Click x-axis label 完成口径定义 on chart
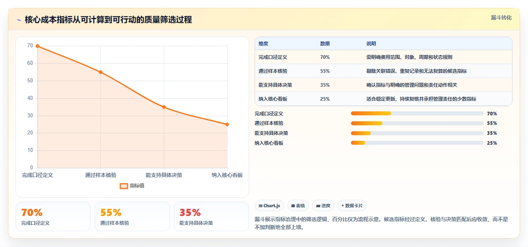The width and height of the screenshot is (528, 247). [x=37, y=175]
